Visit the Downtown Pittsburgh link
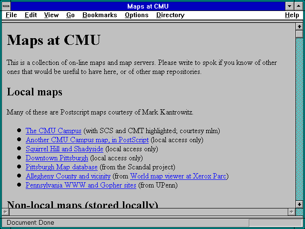This screenshot has height=229, width=305. tap(57, 158)
